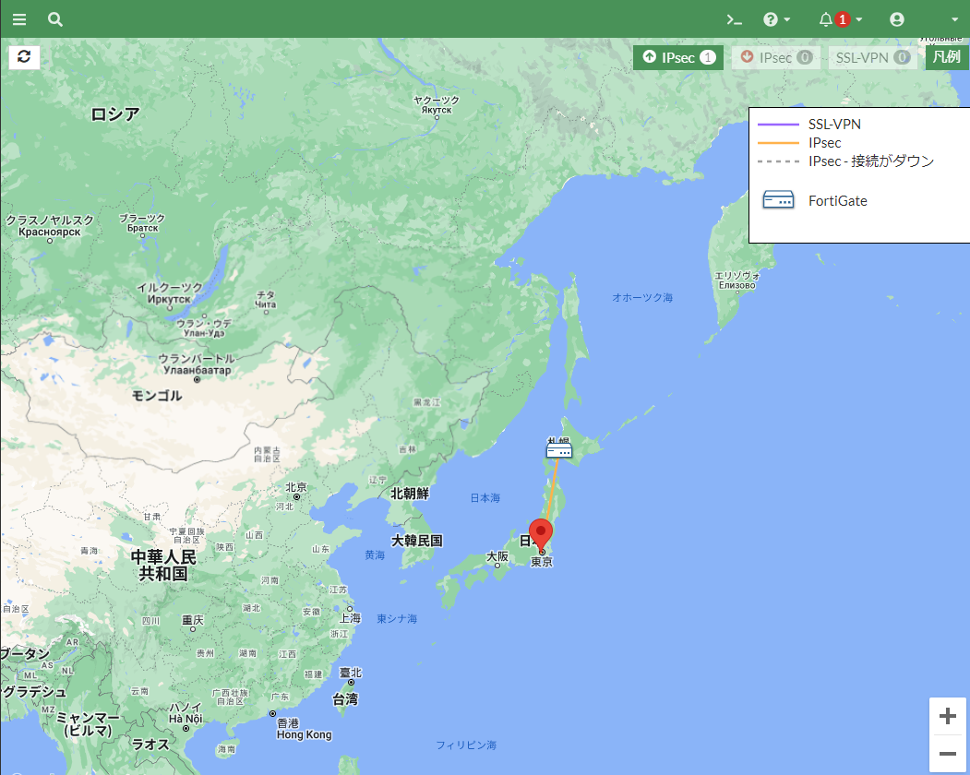The height and width of the screenshot is (775, 970).
Task: Click the orange IPsec tunnel line
Action: point(552,489)
